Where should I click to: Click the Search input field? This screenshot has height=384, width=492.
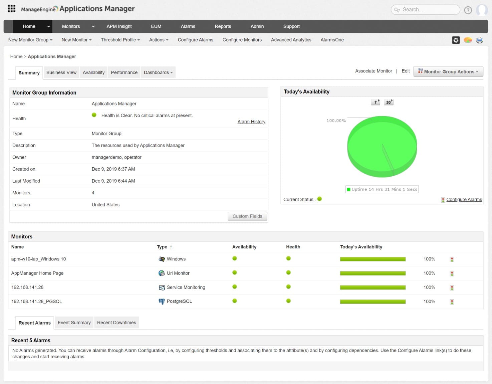(426, 10)
